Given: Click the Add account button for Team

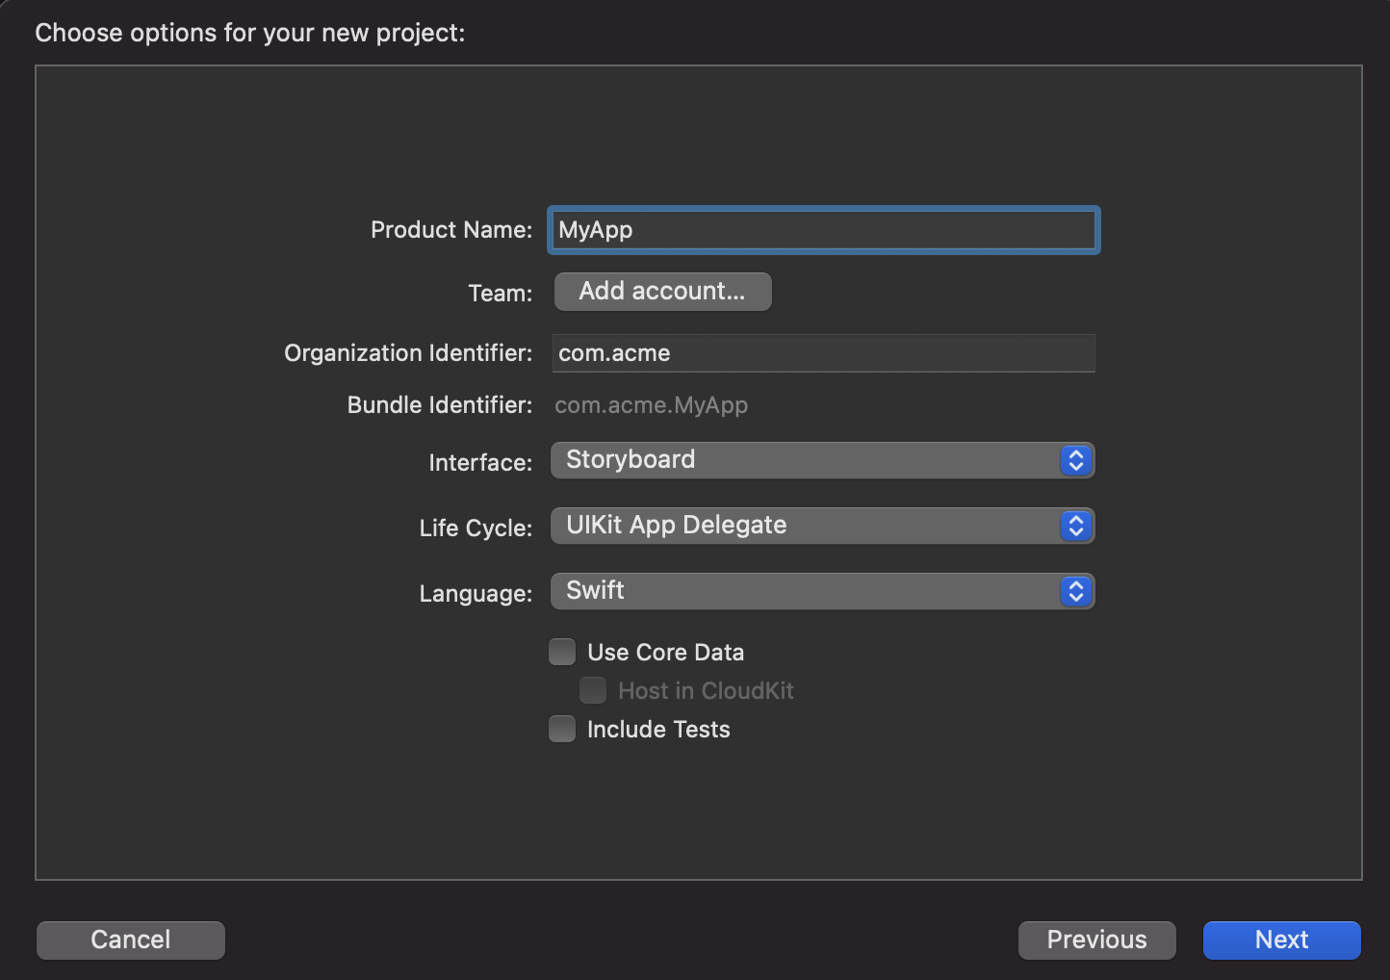Looking at the screenshot, I should [x=662, y=291].
